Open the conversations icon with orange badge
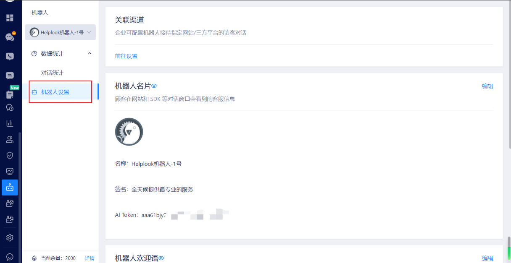Viewport: 511px width, 263px height. pyautogui.click(x=10, y=37)
